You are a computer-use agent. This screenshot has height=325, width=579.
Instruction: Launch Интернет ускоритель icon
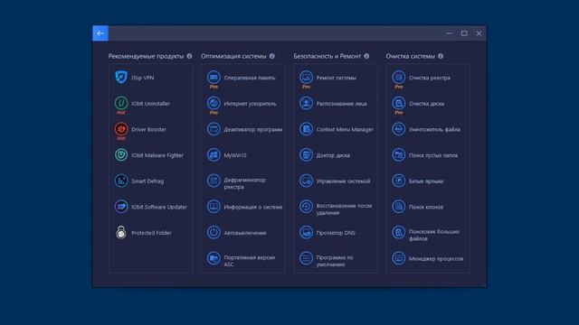click(x=214, y=103)
